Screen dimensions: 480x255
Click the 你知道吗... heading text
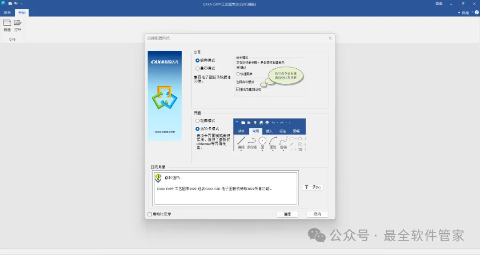174,178
